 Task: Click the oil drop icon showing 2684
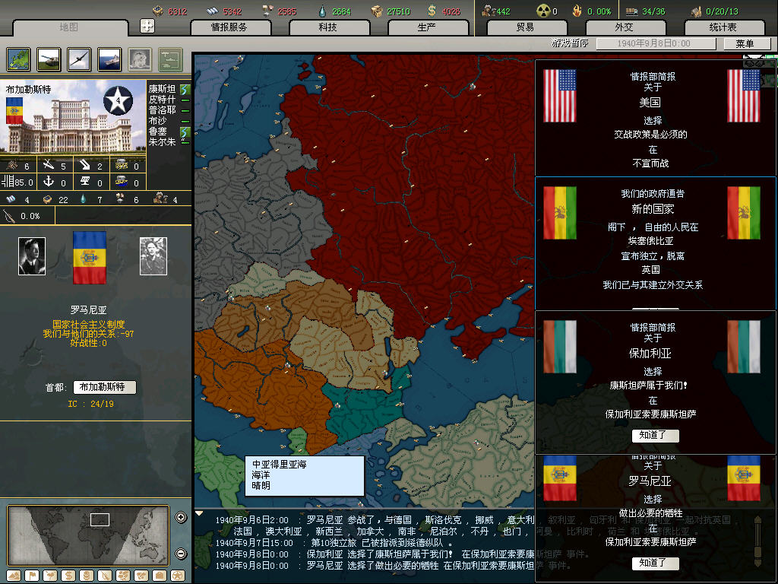(x=322, y=11)
